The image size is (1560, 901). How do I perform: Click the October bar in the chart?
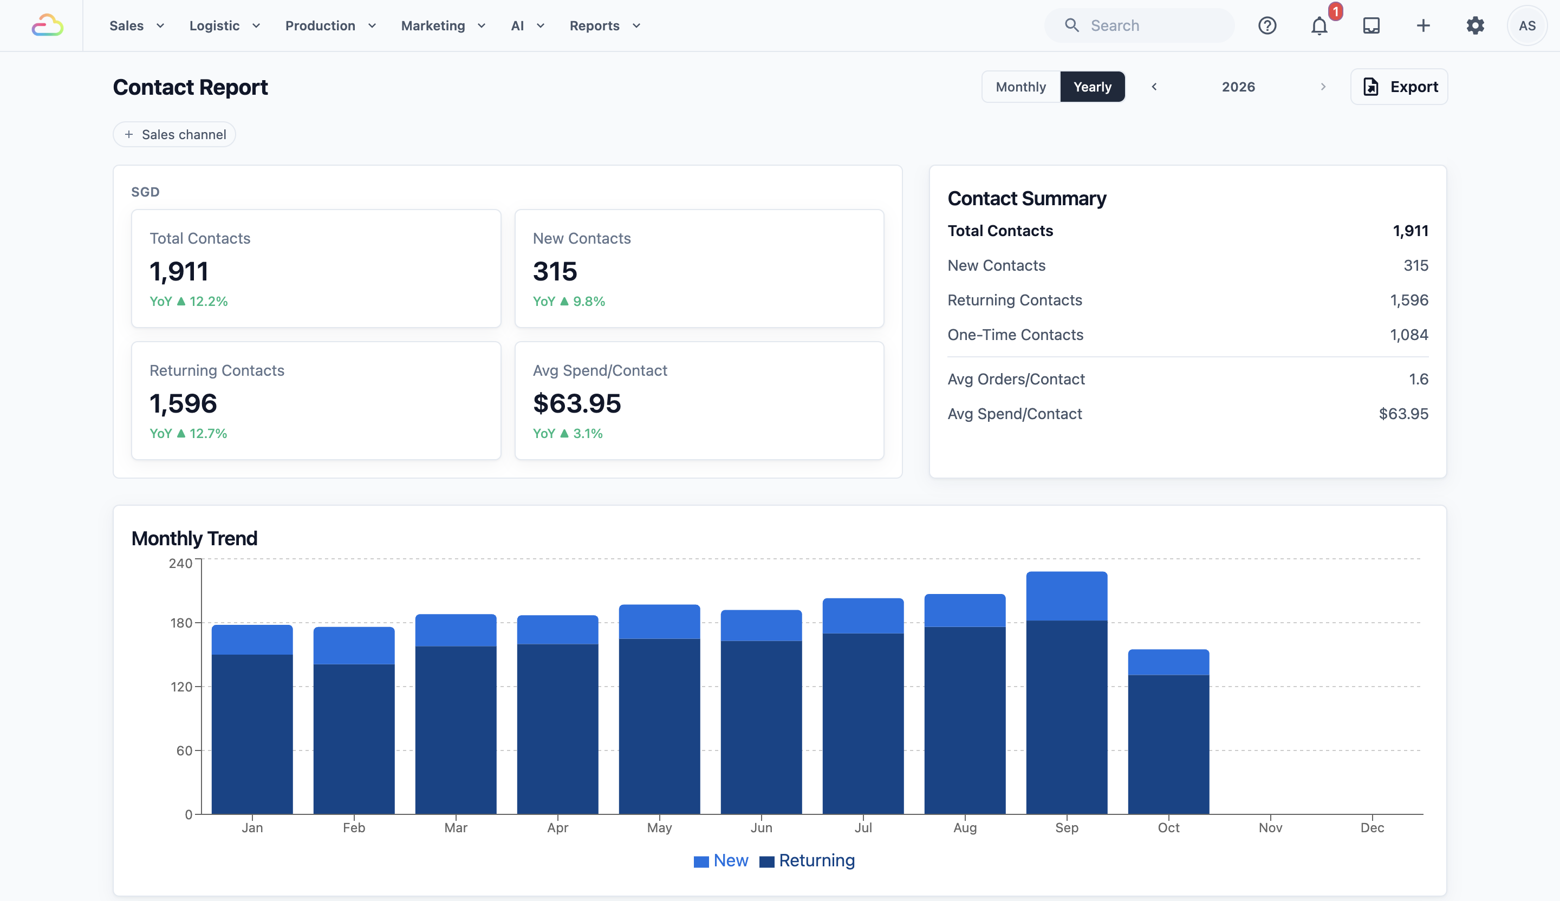click(x=1168, y=732)
